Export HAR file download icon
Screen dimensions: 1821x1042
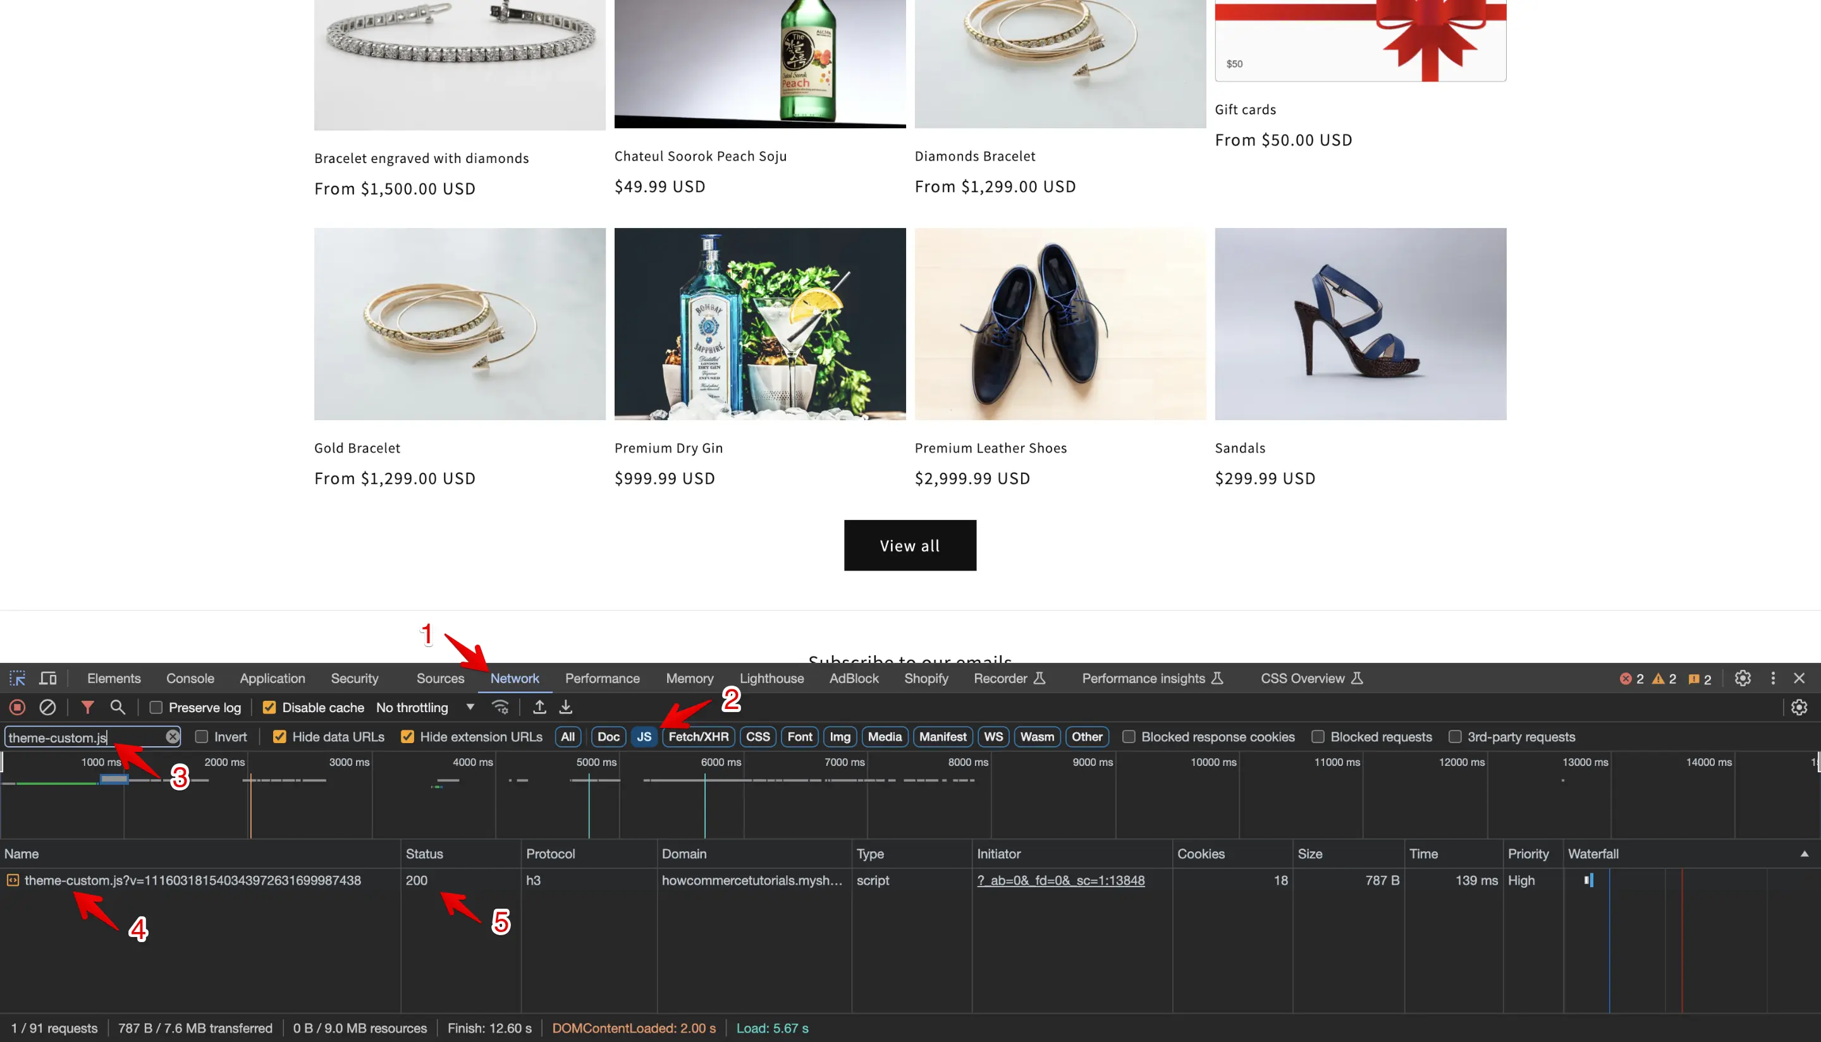click(x=566, y=707)
